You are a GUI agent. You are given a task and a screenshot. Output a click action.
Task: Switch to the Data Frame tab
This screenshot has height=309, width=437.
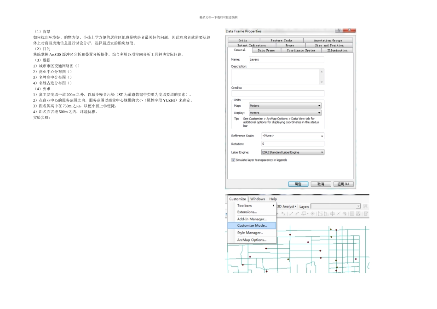[266, 51]
